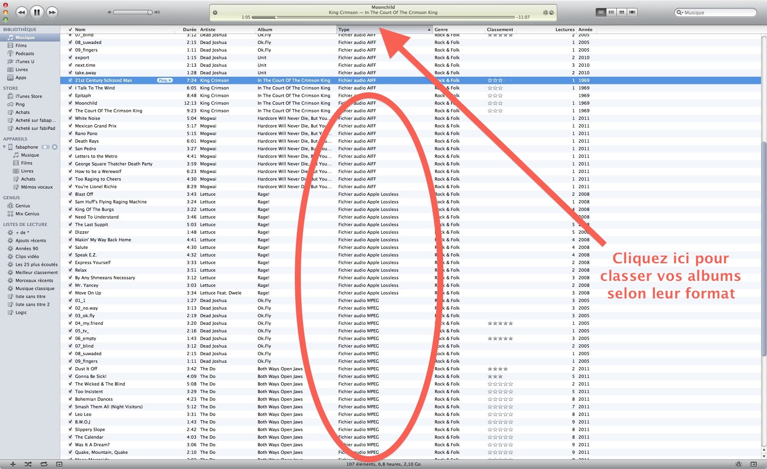Click the max volume speaker icon

click(x=157, y=12)
